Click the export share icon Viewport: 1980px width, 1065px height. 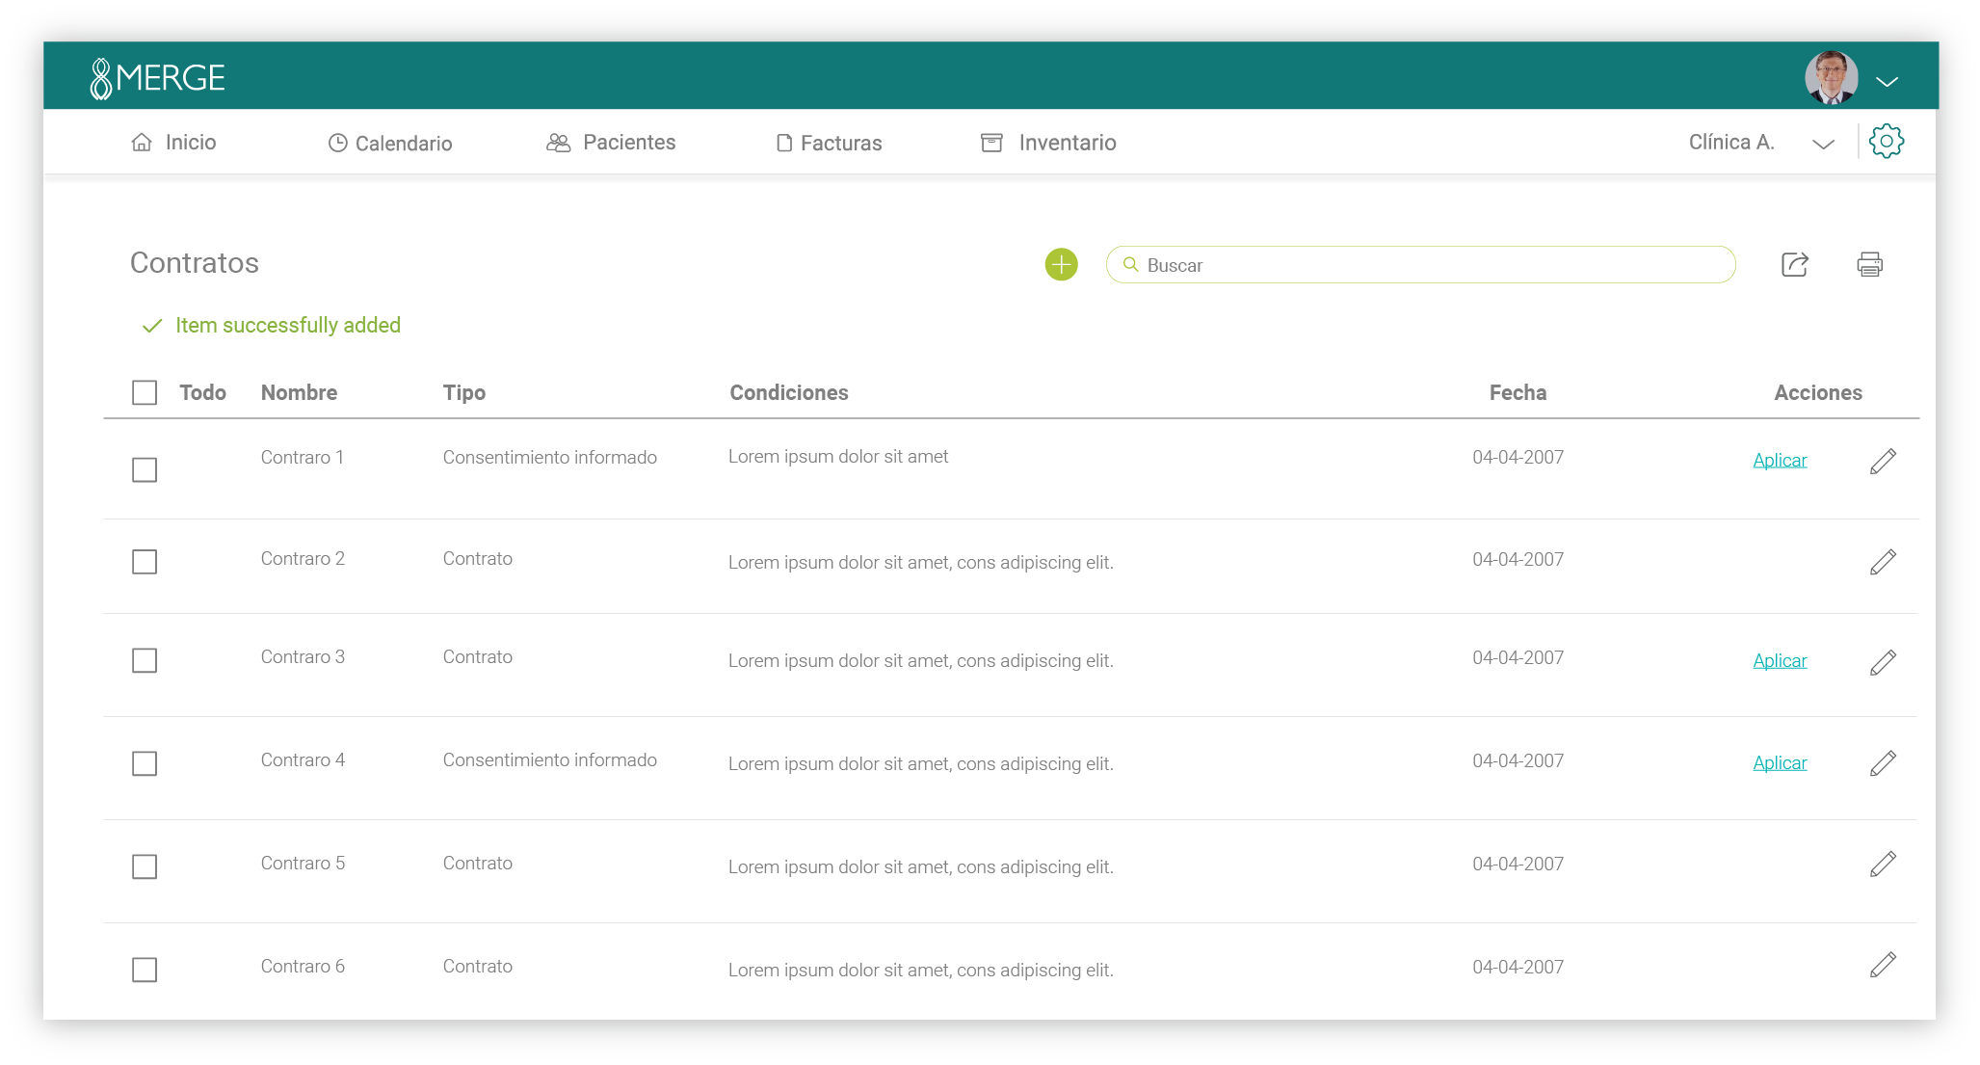1794,264
